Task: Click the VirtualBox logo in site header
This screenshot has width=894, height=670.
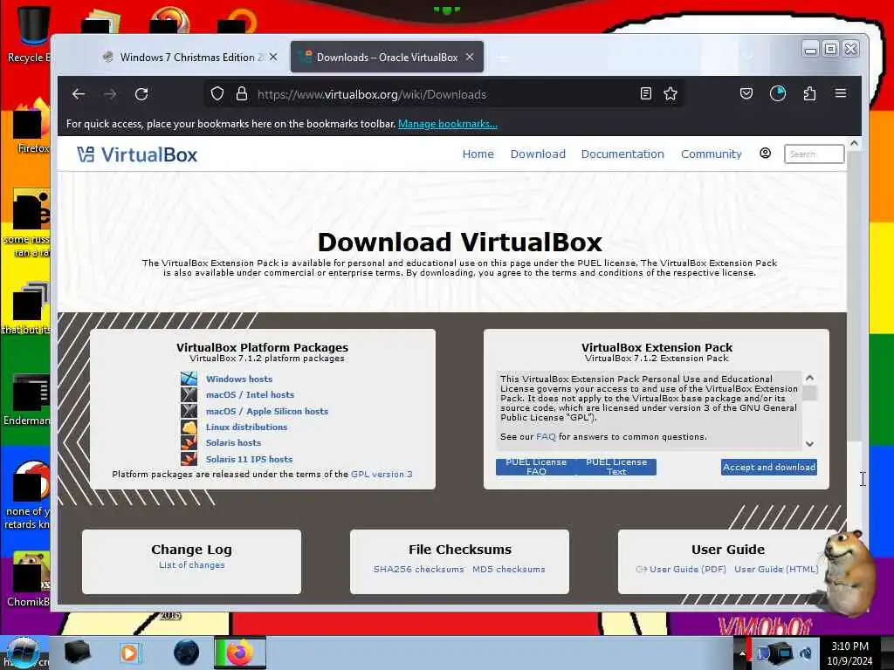Action: [137, 154]
